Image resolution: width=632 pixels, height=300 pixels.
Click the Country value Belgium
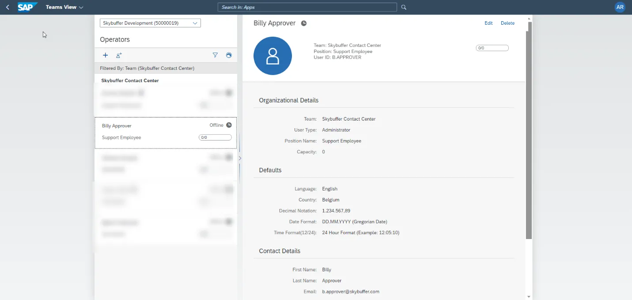(331, 200)
